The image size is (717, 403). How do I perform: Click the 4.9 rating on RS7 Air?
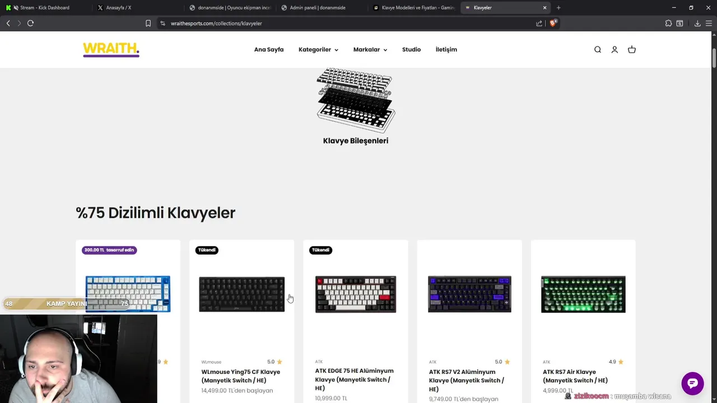pyautogui.click(x=616, y=362)
